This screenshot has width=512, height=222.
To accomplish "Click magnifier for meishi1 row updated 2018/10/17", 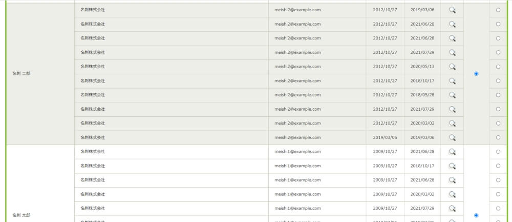I will (x=452, y=166).
